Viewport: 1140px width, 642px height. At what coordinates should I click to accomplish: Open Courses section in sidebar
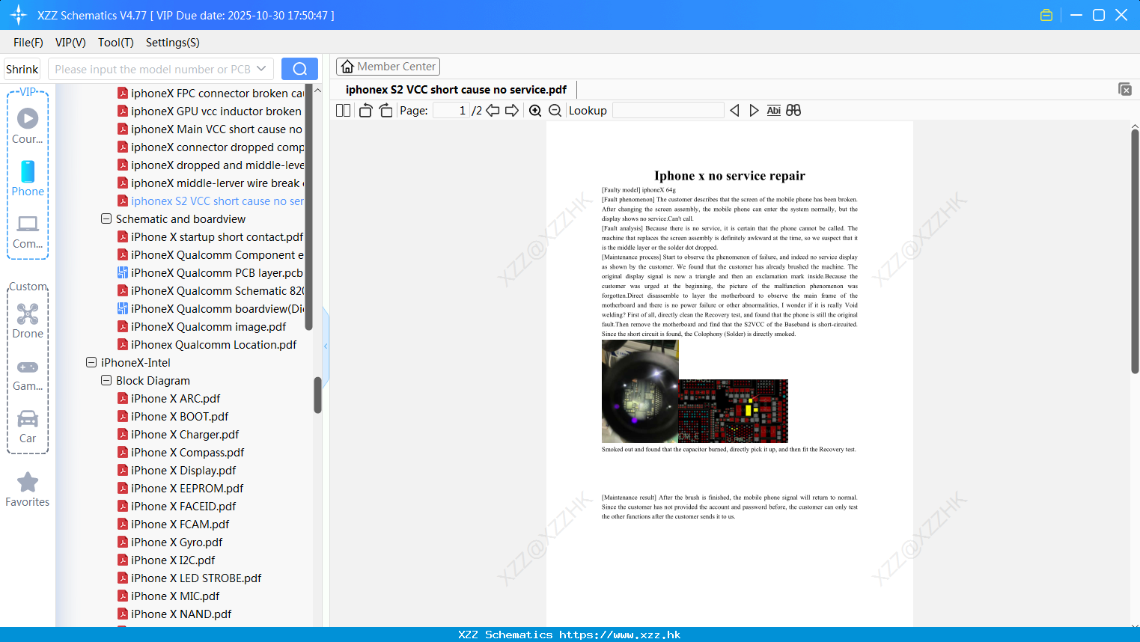tap(28, 126)
